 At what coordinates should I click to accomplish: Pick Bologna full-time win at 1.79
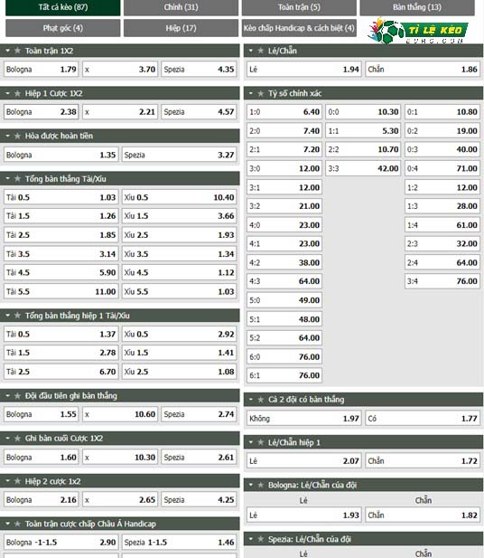pos(42,70)
